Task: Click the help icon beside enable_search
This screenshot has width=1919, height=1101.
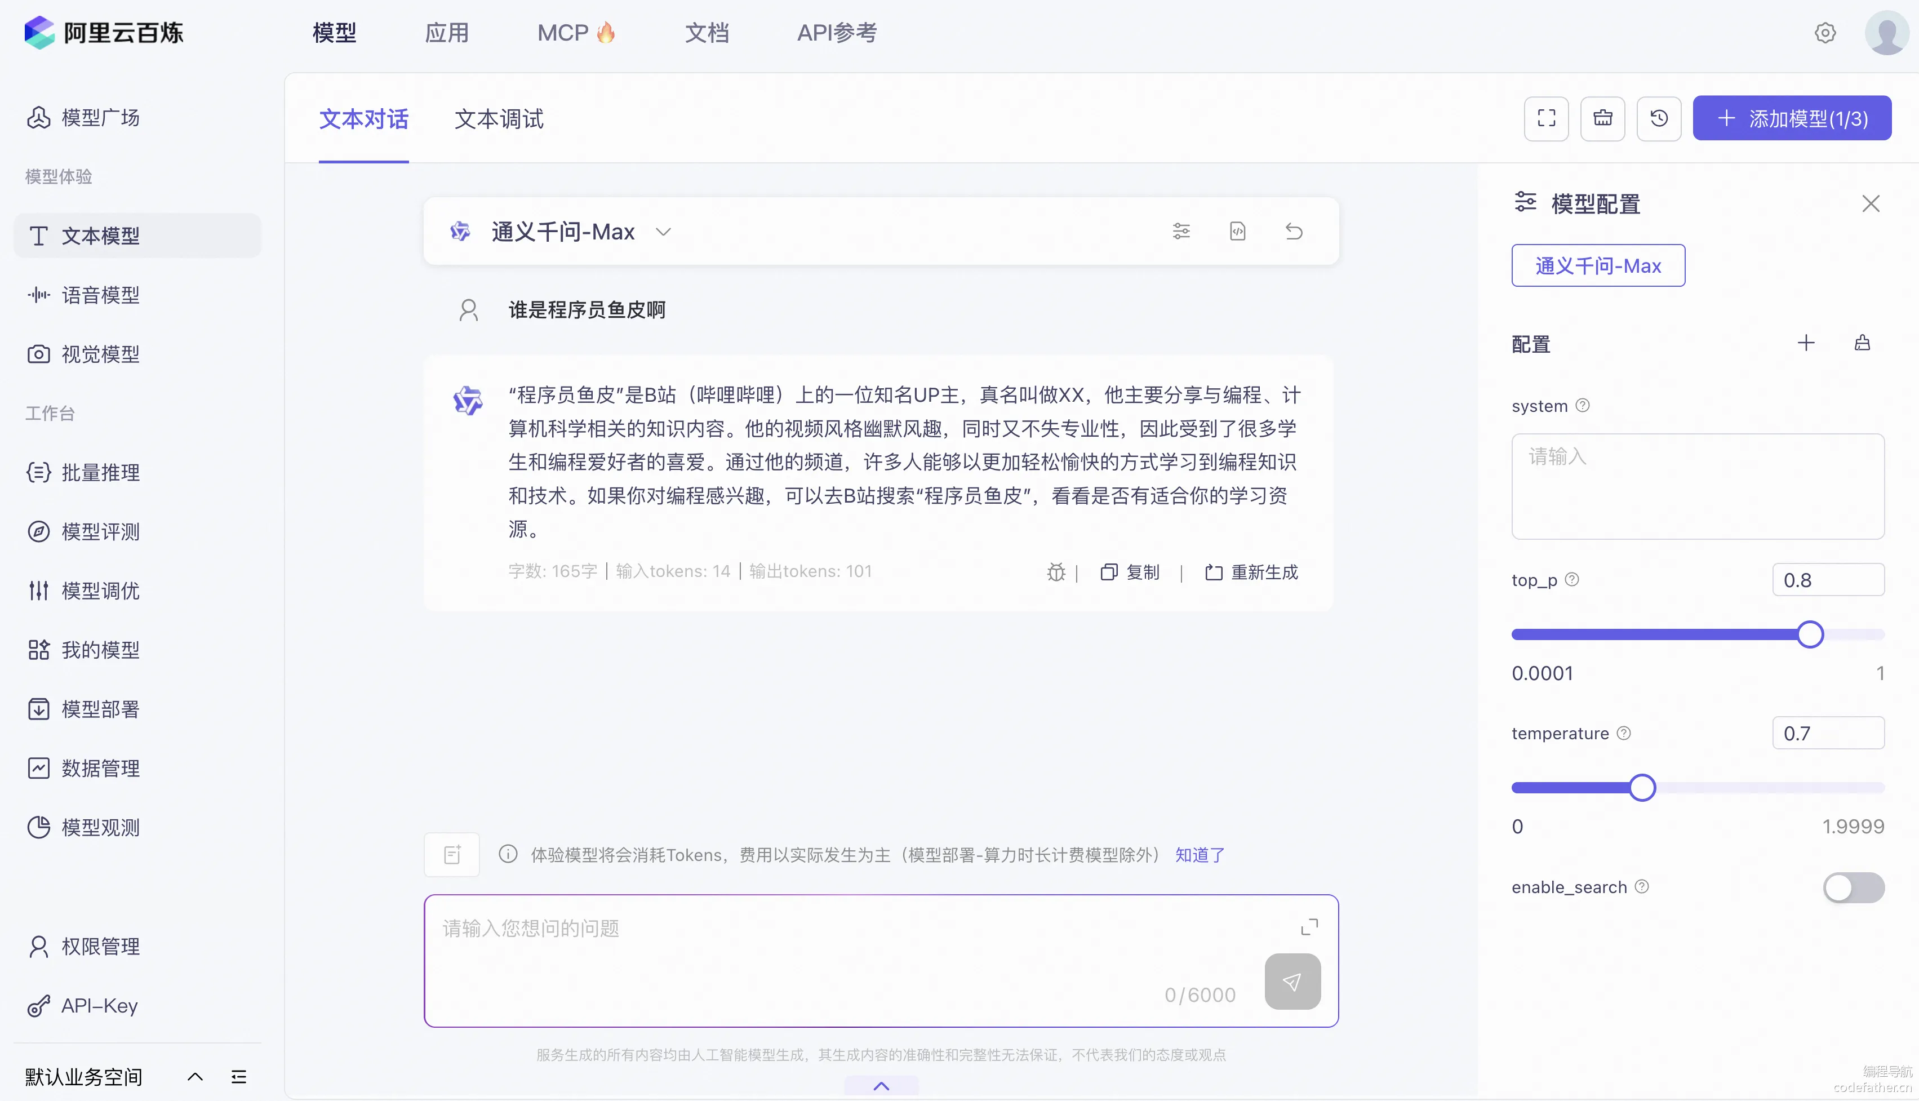Action: (x=1641, y=886)
